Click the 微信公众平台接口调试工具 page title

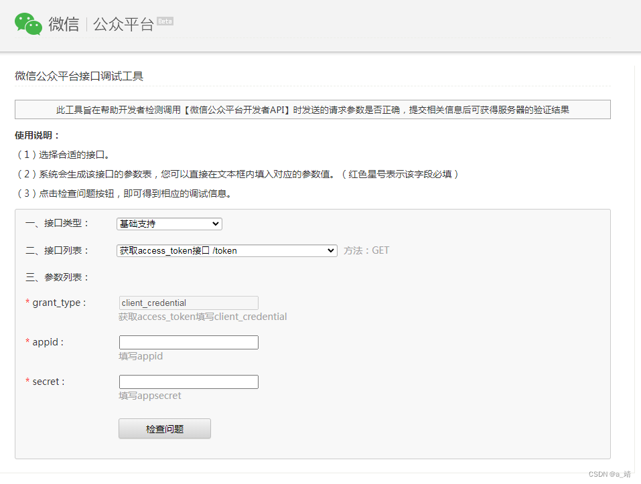(79, 76)
